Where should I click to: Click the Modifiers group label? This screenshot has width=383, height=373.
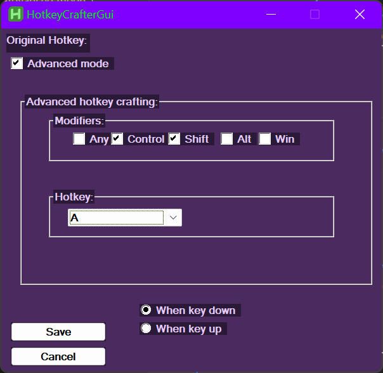pyautogui.click(x=79, y=120)
